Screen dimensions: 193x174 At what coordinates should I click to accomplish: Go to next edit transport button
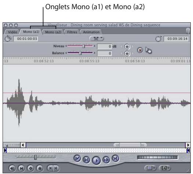click(116, 158)
